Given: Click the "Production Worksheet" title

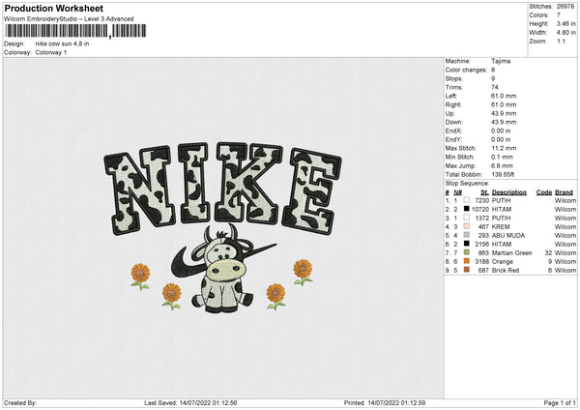Looking at the screenshot, I should pos(53,8).
